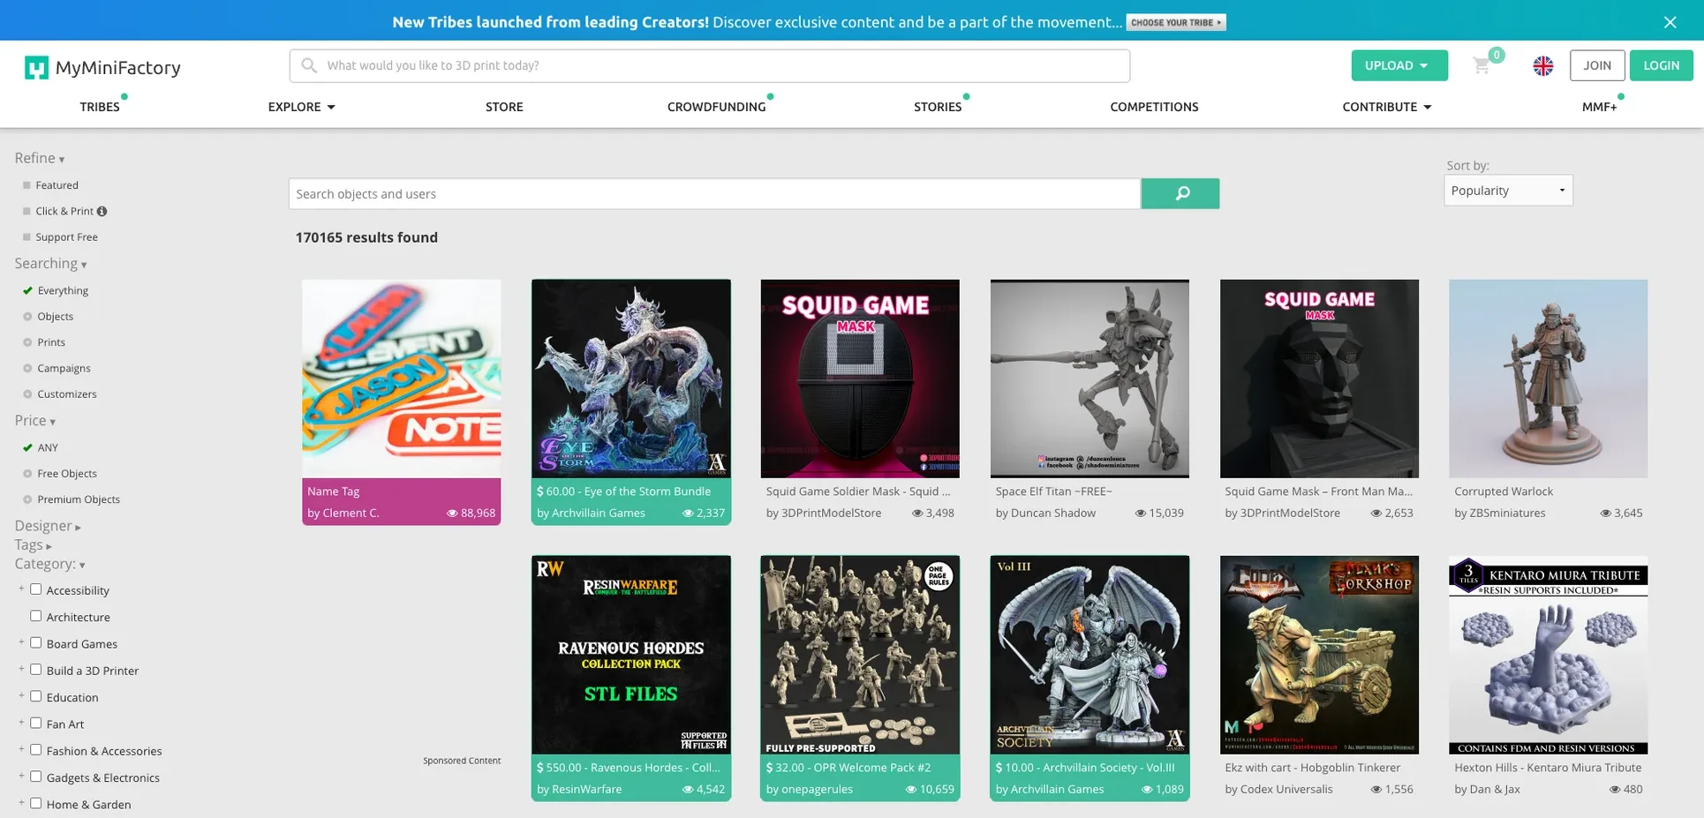Viewport: 1704px width, 818px height.
Task: Check the Architecture category checkbox
Action: [x=36, y=616]
